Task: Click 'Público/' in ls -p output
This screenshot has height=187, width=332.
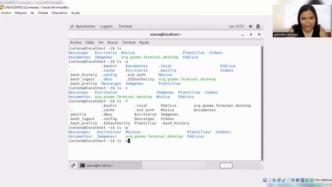Action: (196, 137)
